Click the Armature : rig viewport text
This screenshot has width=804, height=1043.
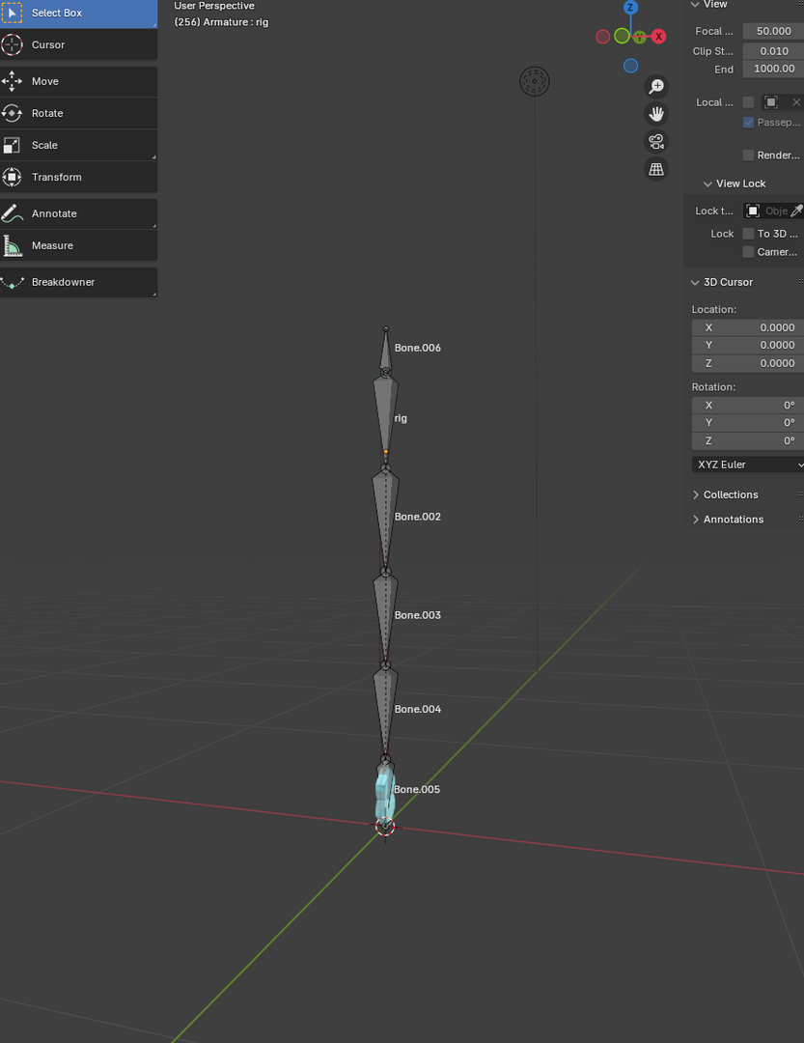221,22
